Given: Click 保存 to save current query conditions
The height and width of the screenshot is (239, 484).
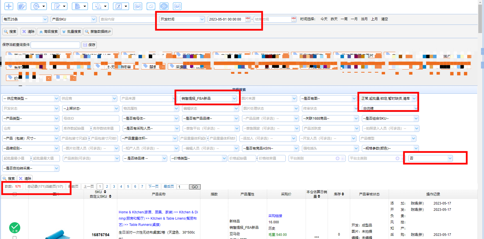Looking at the screenshot, I should (x=89, y=45).
